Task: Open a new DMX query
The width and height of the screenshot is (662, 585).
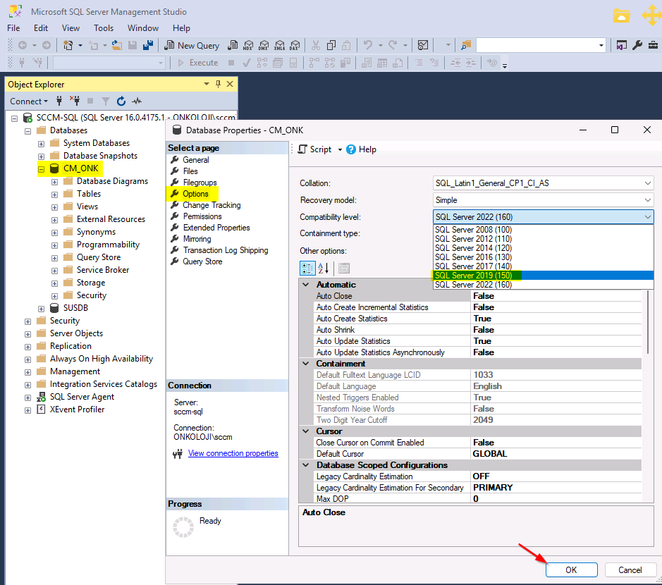Action: (x=264, y=45)
